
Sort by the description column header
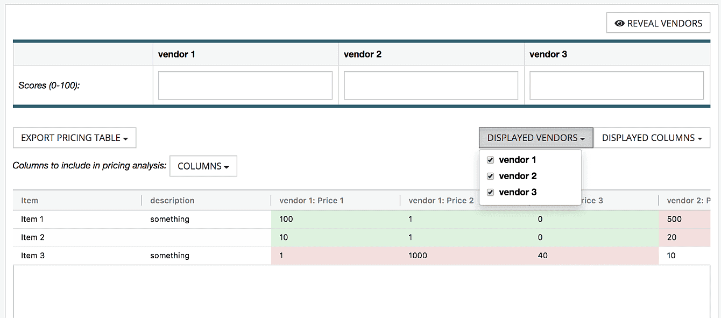click(x=207, y=200)
